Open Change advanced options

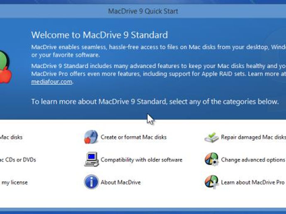tap(253, 160)
